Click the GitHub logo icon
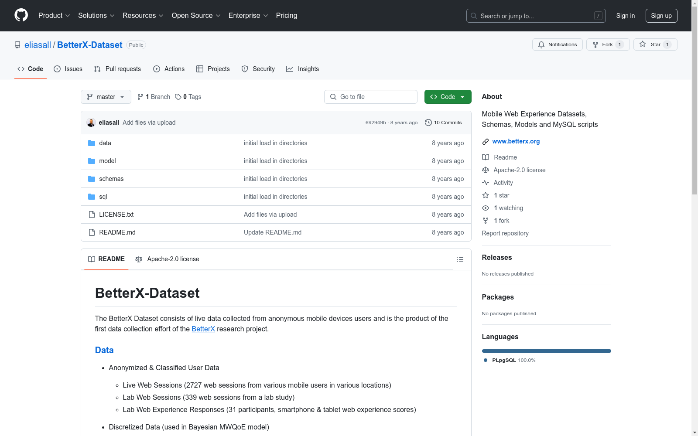Viewport: 698px width, 436px height. pos(21,15)
